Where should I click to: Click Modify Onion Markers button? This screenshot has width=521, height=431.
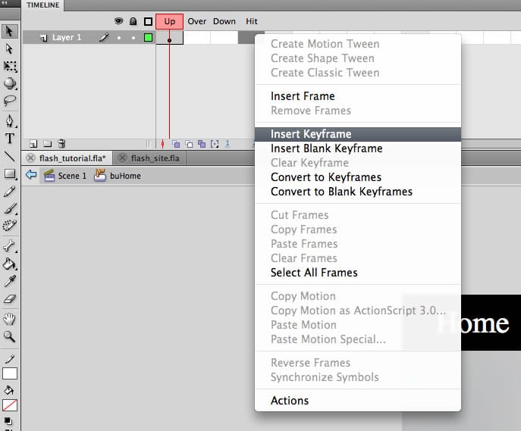[x=215, y=144]
